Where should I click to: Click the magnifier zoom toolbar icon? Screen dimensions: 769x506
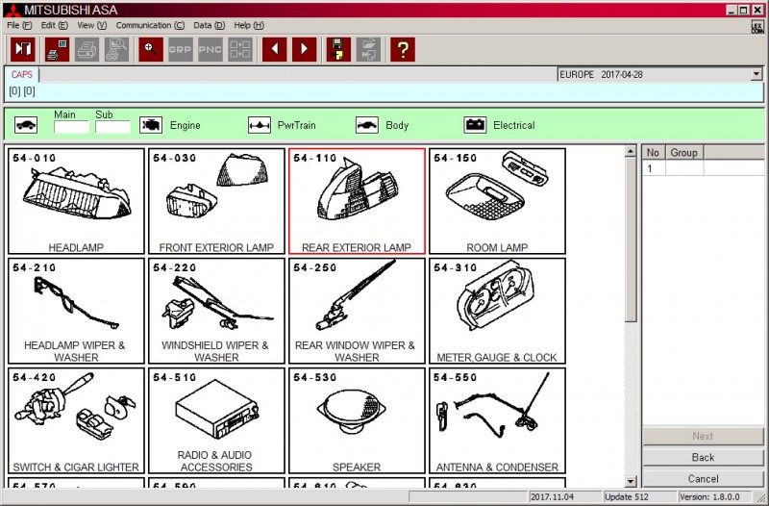coord(150,49)
